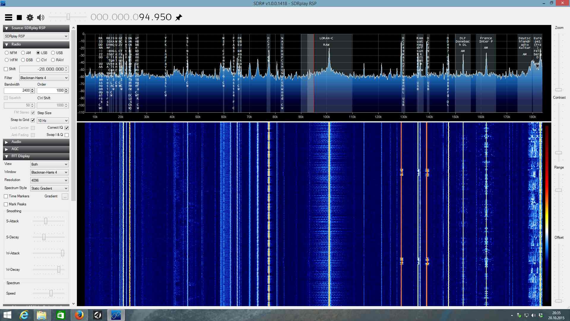Adjust the volume slider in the toolbar
Image resolution: width=570 pixels, height=321 pixels.
click(x=68, y=17)
